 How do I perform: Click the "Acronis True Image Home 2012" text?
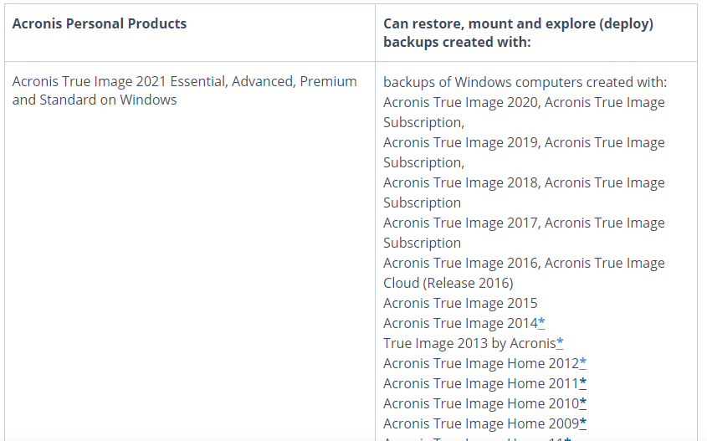pyautogui.click(x=480, y=363)
